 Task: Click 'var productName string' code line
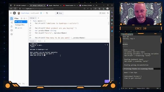[x=45, y=31]
